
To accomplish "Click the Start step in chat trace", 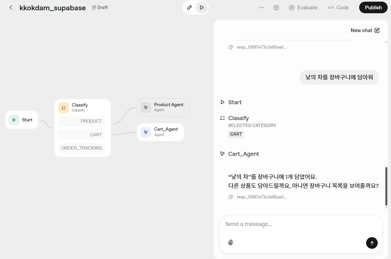I will (231, 102).
